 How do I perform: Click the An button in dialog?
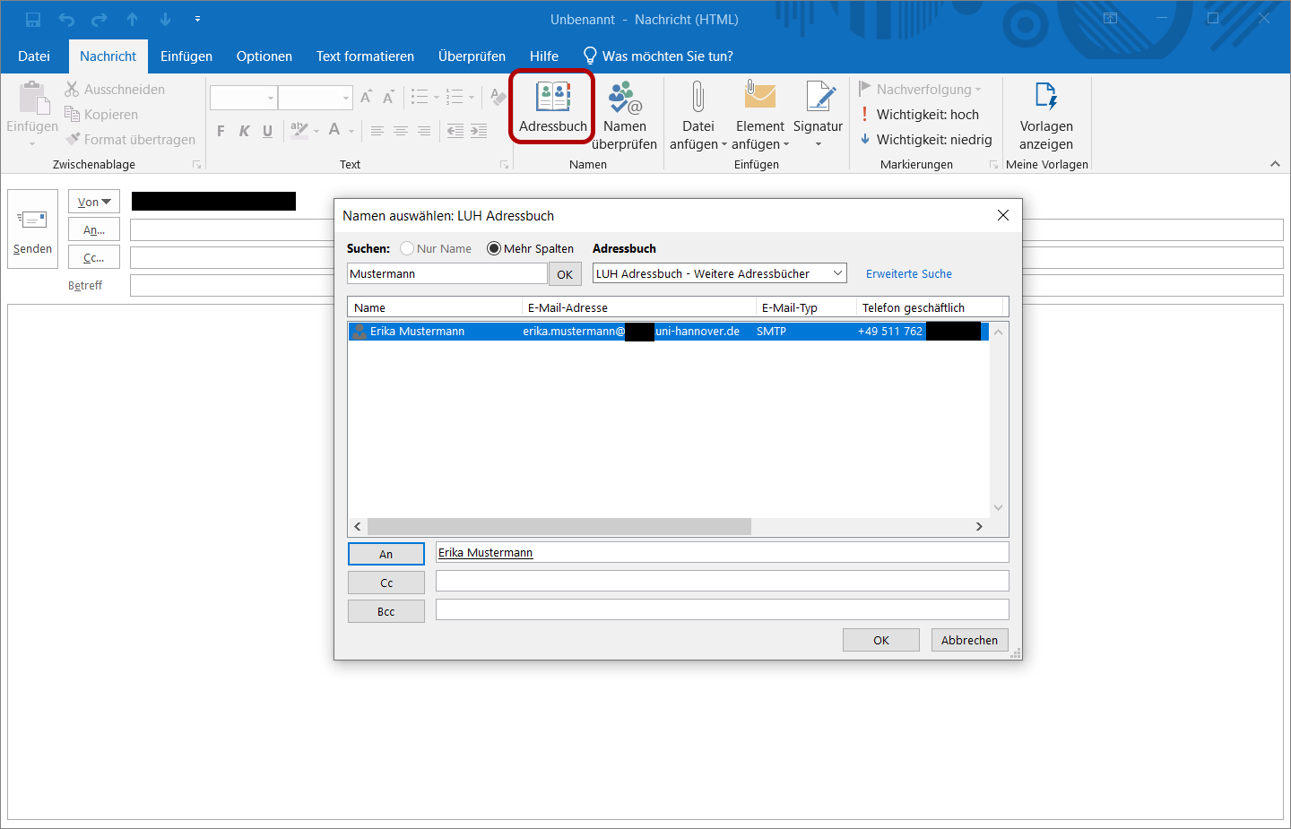click(x=386, y=554)
